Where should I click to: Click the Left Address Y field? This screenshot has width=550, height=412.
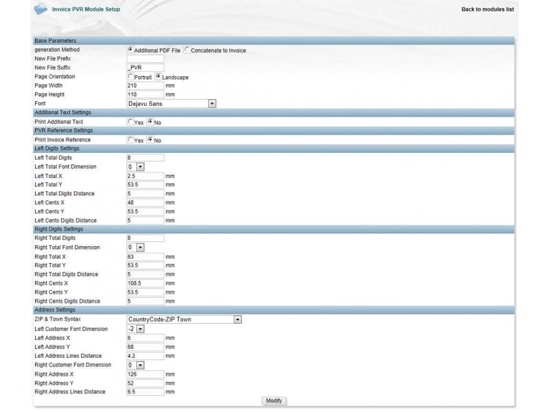pos(145,347)
